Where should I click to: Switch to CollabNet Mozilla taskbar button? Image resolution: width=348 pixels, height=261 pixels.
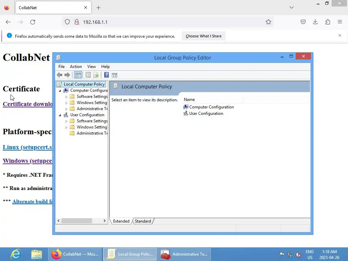tap(75, 254)
